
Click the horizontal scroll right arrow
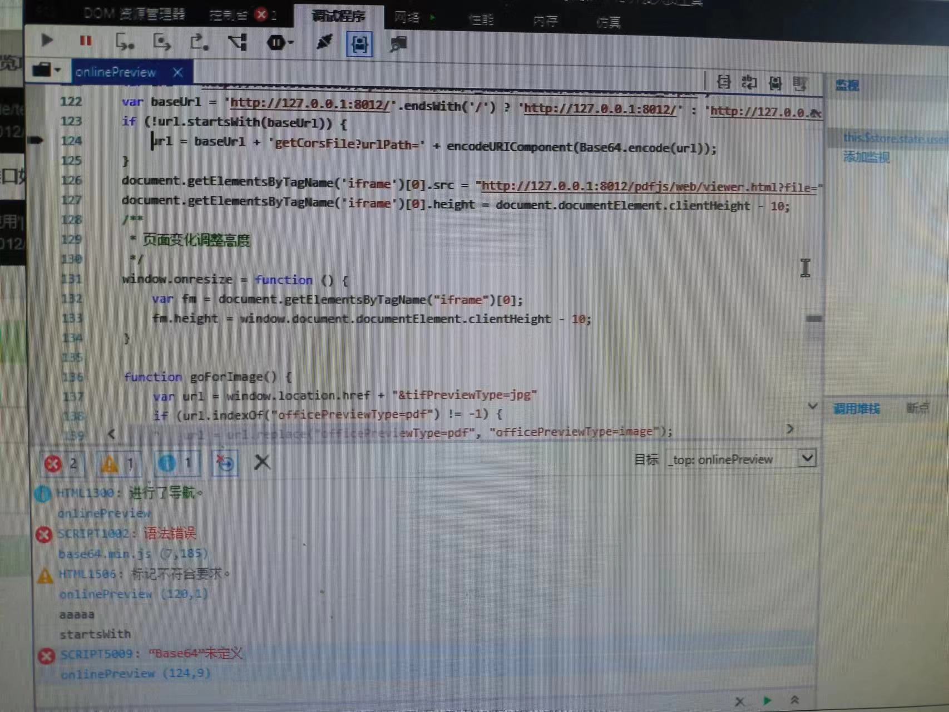click(790, 429)
